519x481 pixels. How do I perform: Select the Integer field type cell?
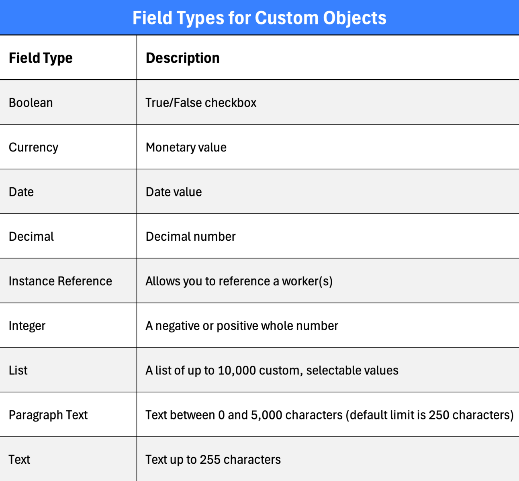[27, 325]
